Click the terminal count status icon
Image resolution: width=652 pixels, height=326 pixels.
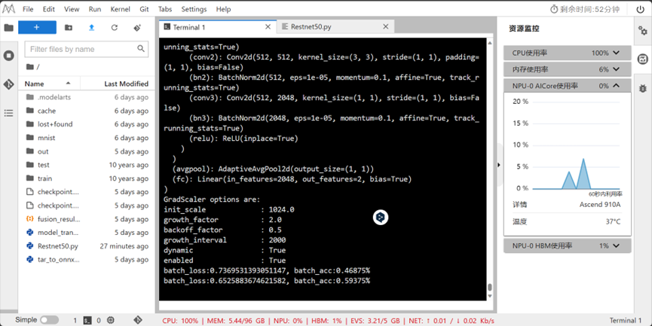click(87, 320)
